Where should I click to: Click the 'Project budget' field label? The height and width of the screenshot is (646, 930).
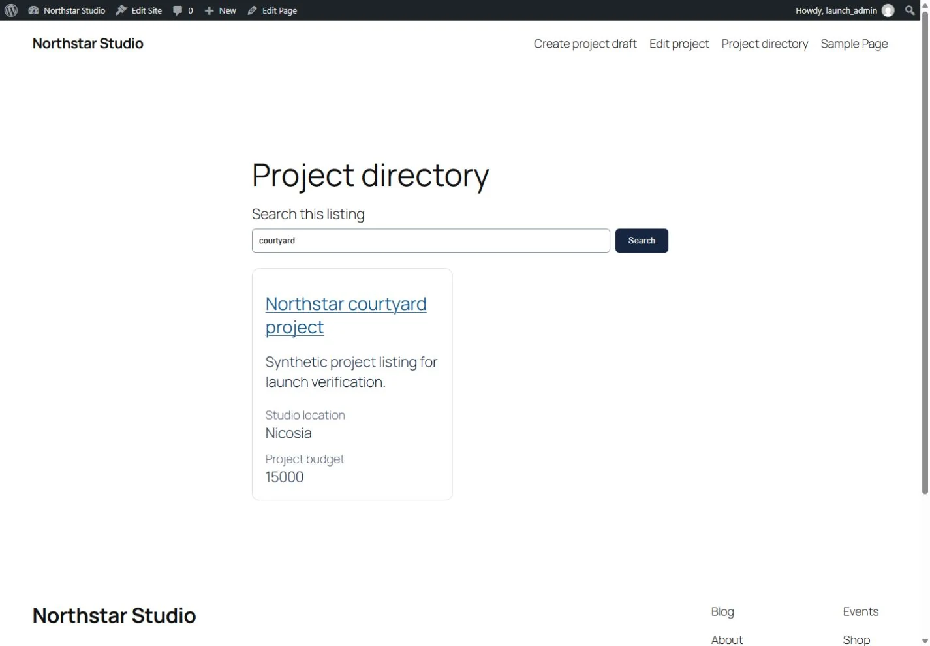[x=305, y=459]
